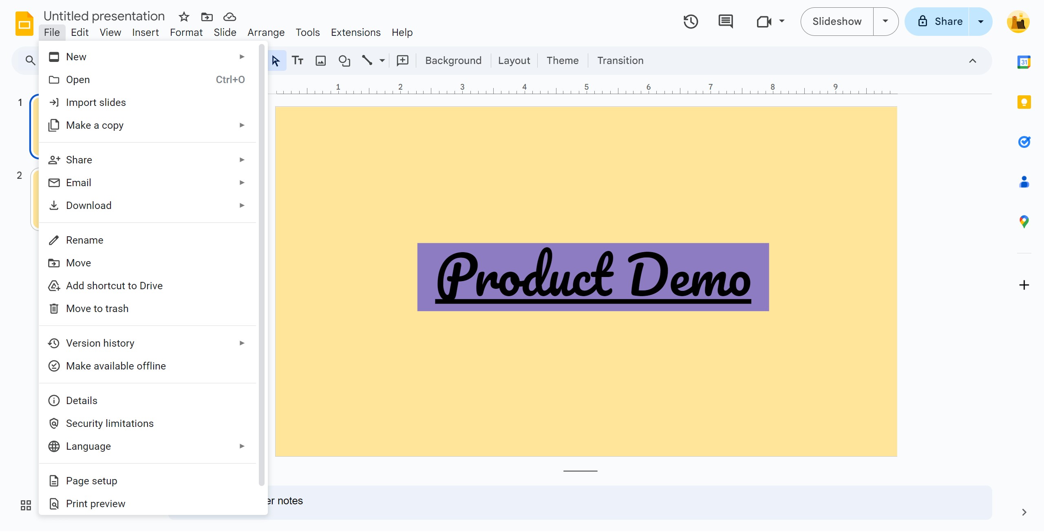Open Google Calendar in side panel
The height and width of the screenshot is (532, 1044).
[x=1024, y=62]
